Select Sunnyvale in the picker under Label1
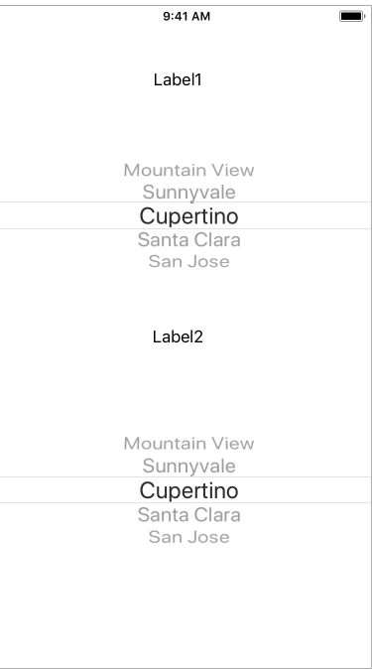372x669 pixels. tap(189, 192)
